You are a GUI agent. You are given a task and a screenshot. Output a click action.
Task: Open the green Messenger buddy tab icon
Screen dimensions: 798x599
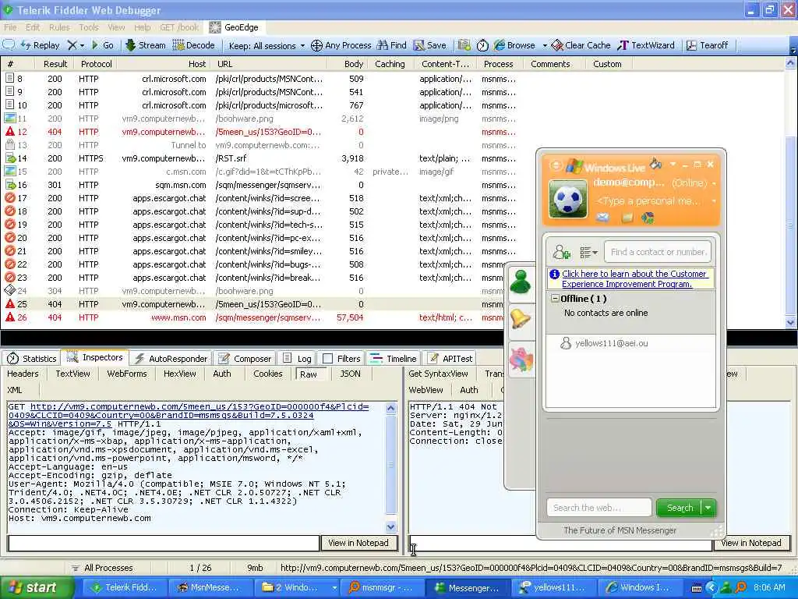pyautogui.click(x=521, y=282)
